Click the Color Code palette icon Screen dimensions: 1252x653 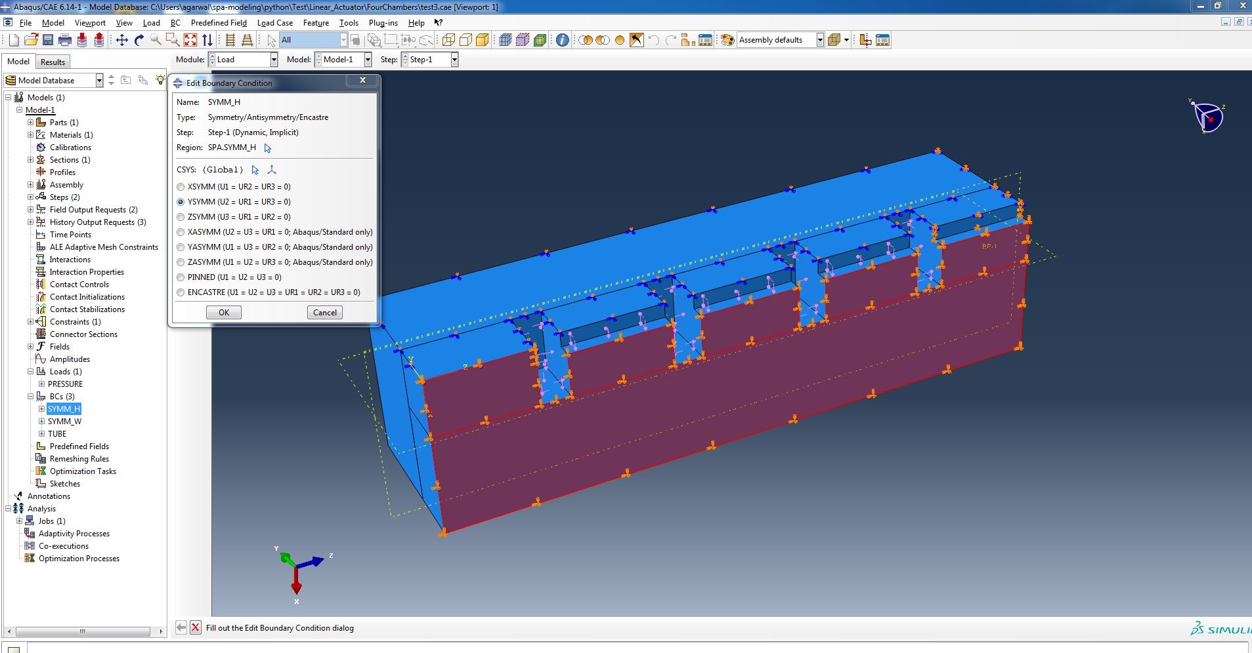(727, 40)
